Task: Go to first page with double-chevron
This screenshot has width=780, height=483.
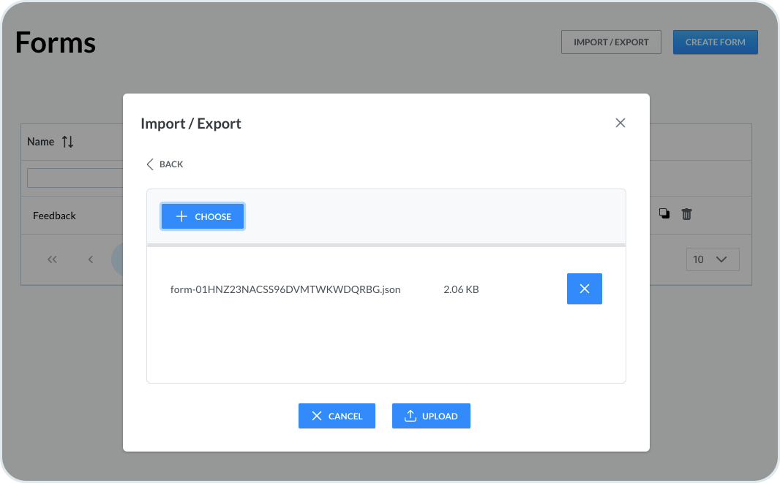Action: tap(52, 259)
